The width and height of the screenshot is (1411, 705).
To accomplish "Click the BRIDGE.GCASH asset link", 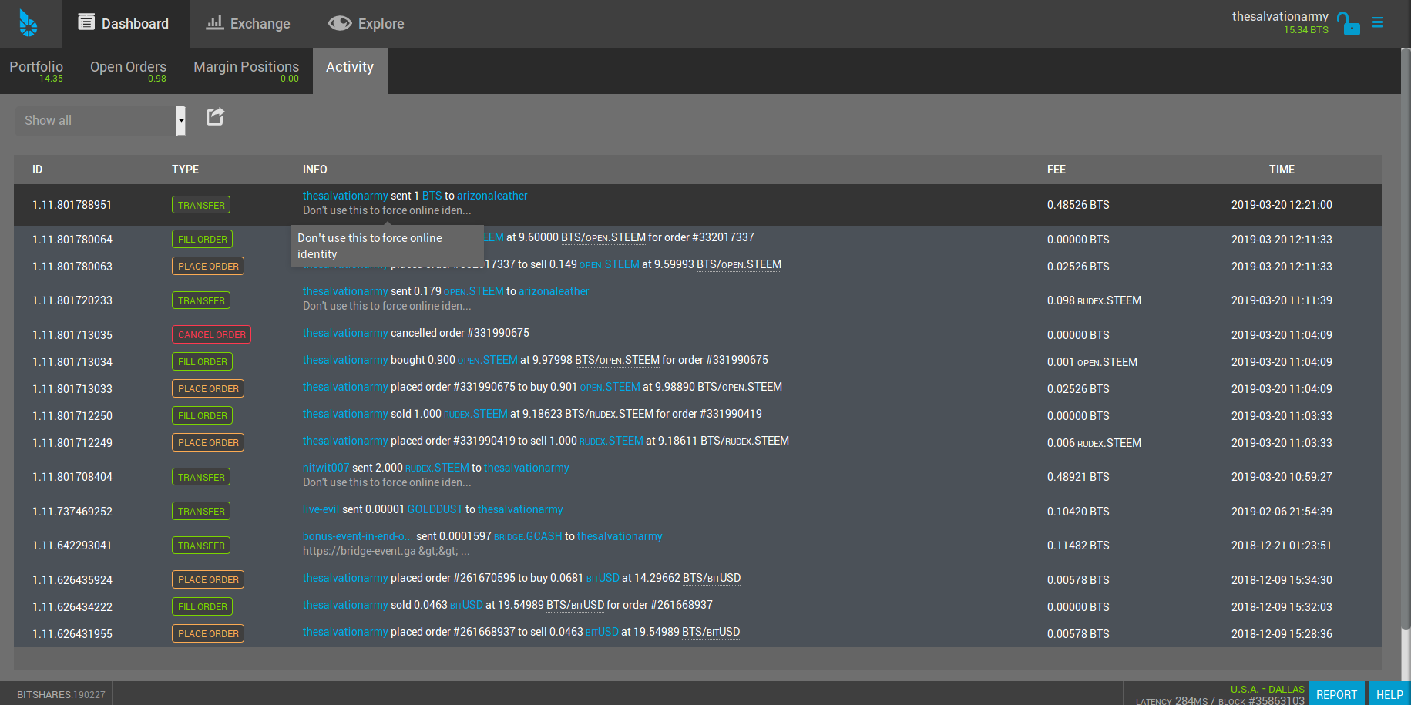I will pos(528,536).
